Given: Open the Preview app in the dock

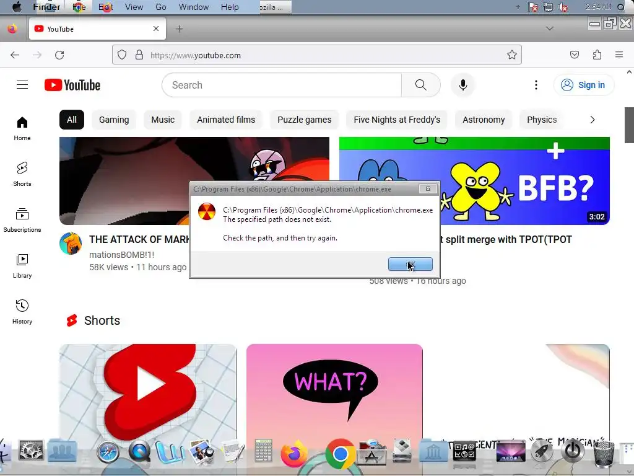Looking at the screenshot, I should pos(201,452).
